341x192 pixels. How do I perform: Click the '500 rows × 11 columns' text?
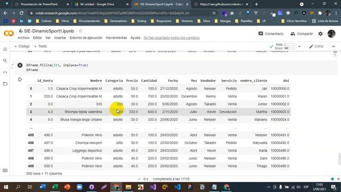point(44,173)
